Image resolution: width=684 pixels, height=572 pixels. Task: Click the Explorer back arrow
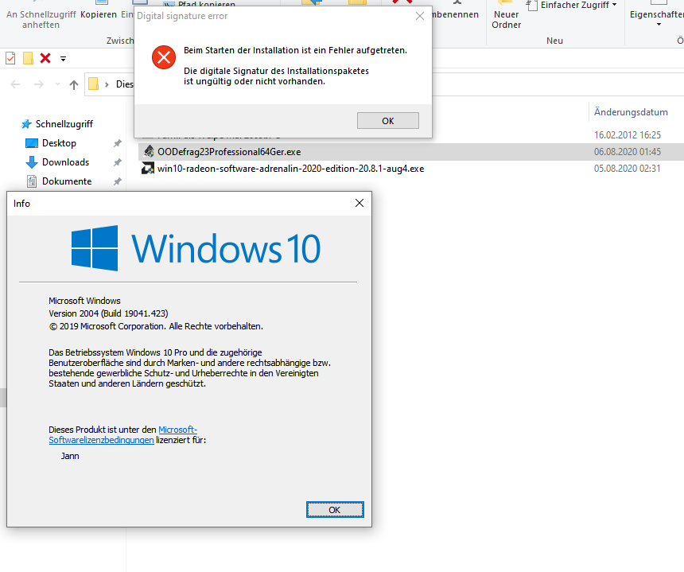tap(15, 84)
